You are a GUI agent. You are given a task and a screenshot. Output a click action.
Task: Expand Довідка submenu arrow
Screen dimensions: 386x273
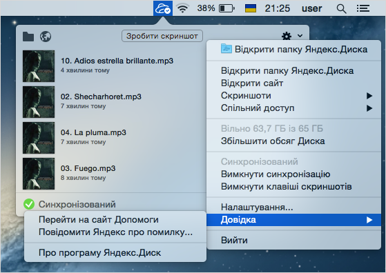click(x=369, y=220)
